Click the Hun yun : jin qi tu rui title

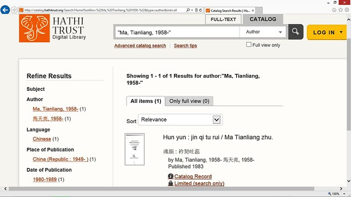click(x=218, y=137)
